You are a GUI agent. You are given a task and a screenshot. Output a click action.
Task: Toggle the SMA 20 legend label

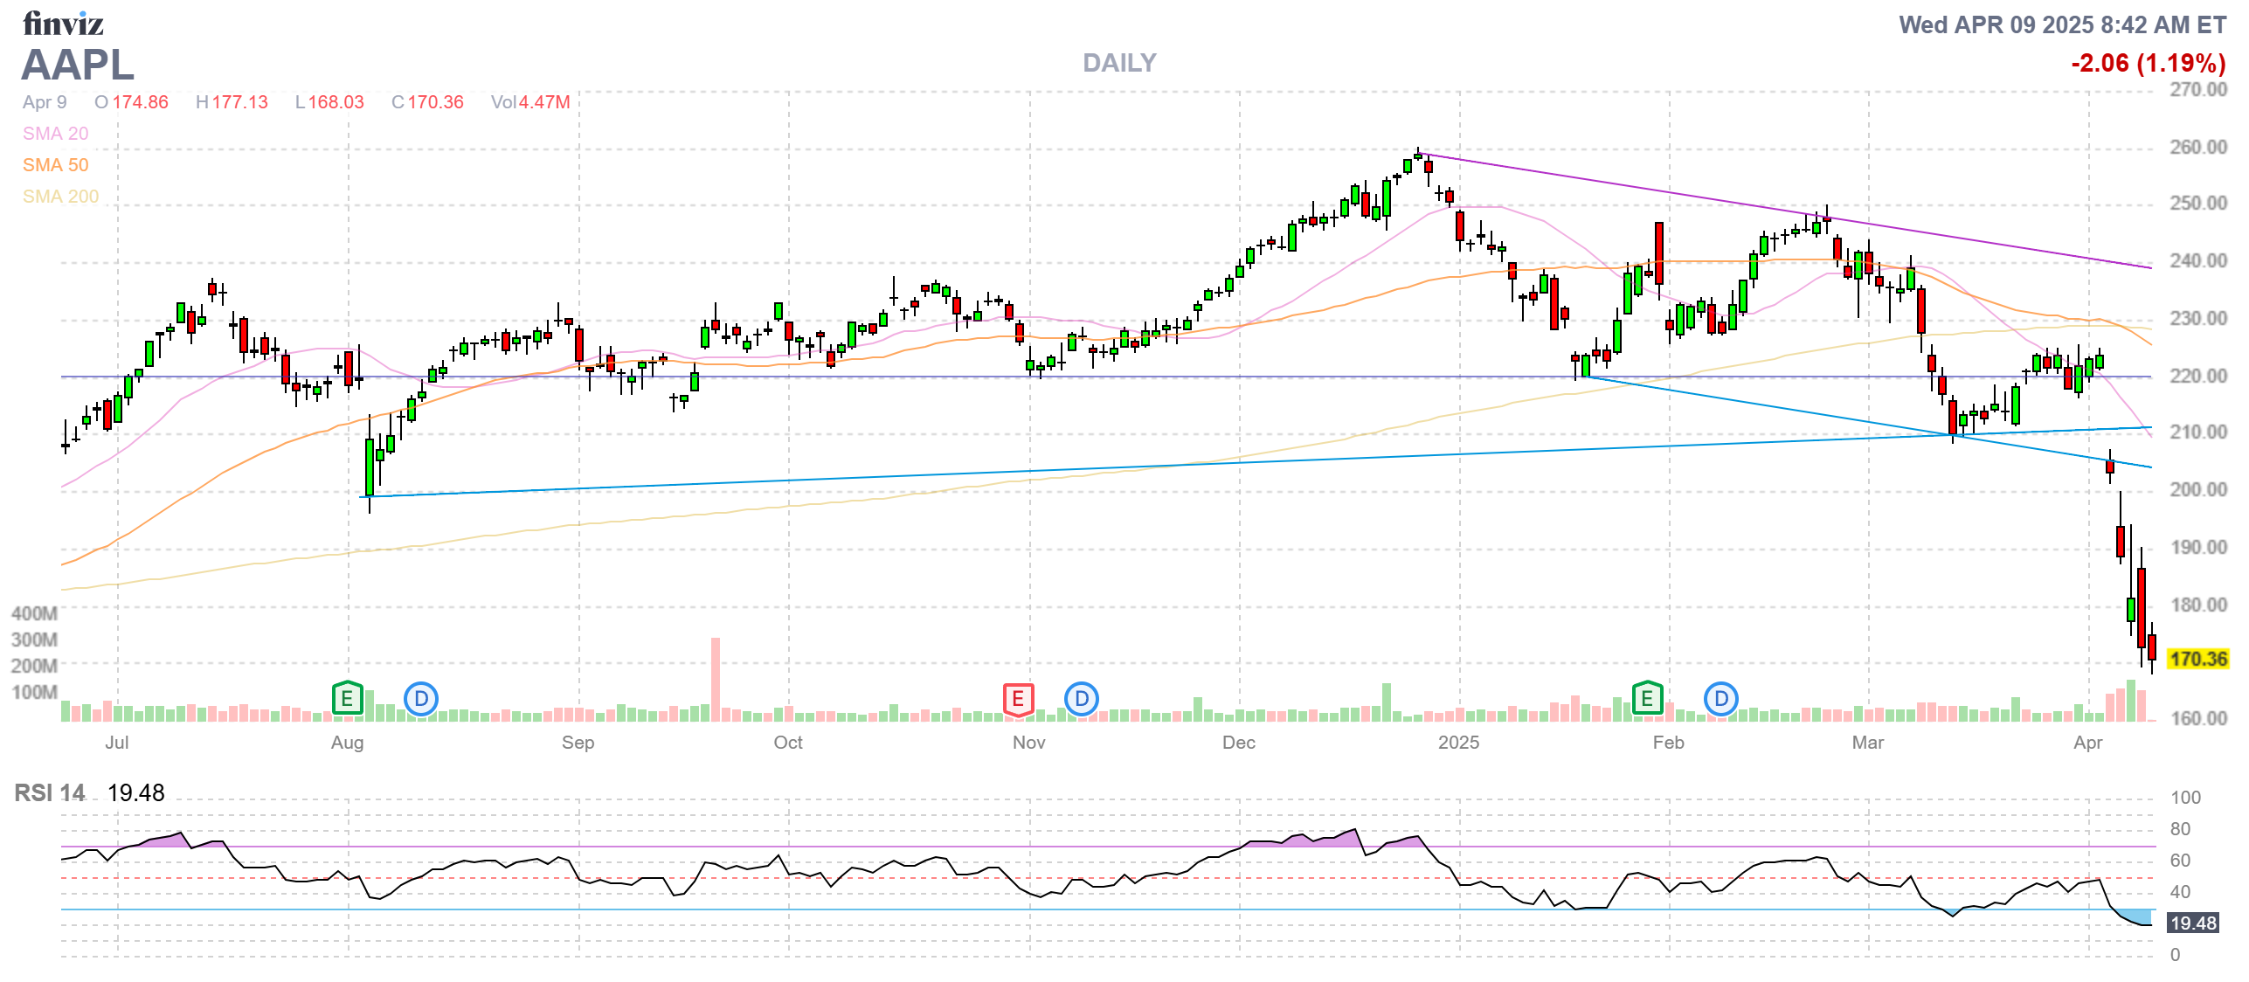55,134
